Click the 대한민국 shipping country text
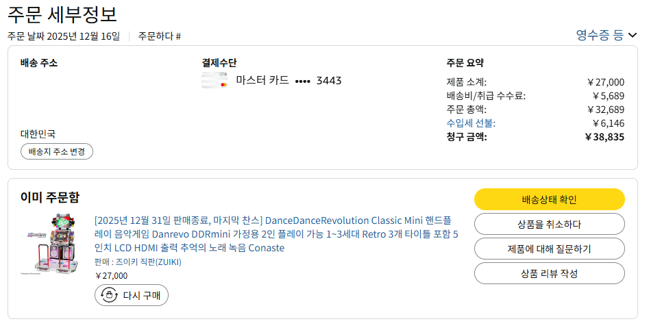Screen dimensions: 649x328 point(38,134)
